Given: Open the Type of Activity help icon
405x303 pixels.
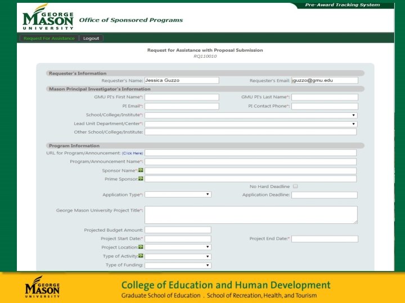Looking at the screenshot, I should [141, 256].
